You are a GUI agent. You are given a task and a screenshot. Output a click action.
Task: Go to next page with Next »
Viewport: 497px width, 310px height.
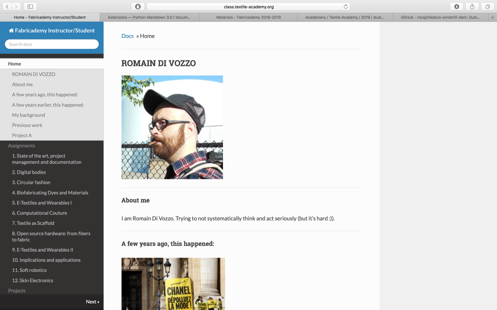point(92,302)
